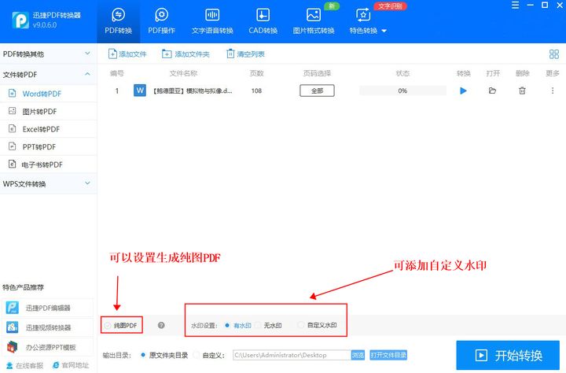
Task: Click the 文件名称 column header
Action: click(x=183, y=73)
